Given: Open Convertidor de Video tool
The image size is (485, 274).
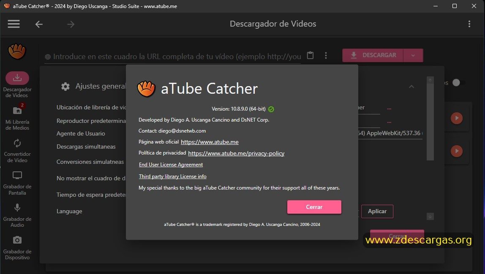Looking at the screenshot, I should (17, 151).
